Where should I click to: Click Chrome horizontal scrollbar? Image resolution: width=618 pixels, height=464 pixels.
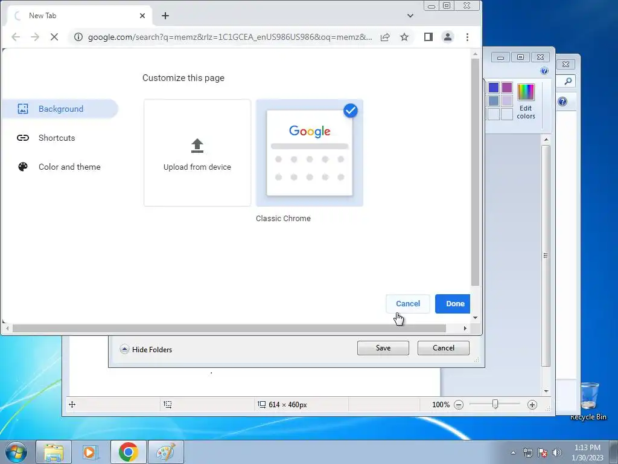tap(229, 328)
